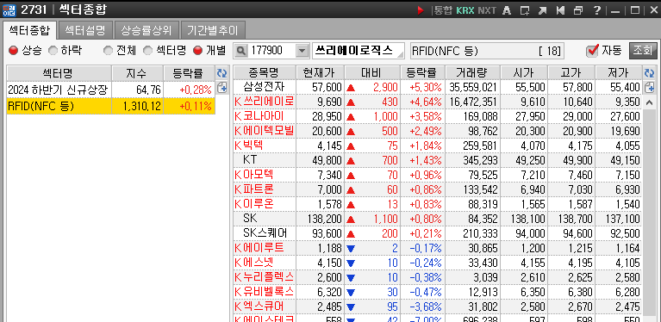Image resolution: width=661 pixels, height=322 pixels.
Task: Select the highlighted RFID(NFC 등) sector row
Action: (x=111, y=106)
